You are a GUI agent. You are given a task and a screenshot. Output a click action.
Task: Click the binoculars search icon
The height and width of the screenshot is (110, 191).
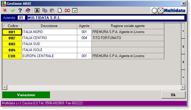[x=37, y=11]
